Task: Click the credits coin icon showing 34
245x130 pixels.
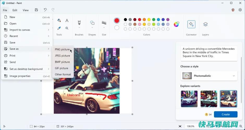Action: pyautogui.click(x=207, y=114)
